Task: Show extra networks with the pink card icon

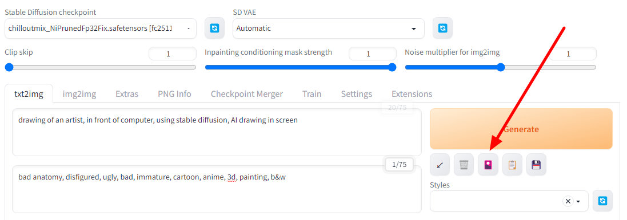Action: [488, 165]
